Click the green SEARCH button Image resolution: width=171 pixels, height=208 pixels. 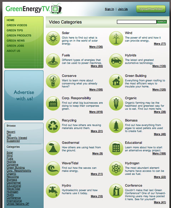pos(162,22)
